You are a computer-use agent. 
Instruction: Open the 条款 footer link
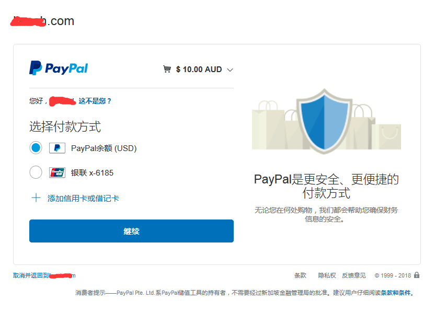tap(300, 275)
